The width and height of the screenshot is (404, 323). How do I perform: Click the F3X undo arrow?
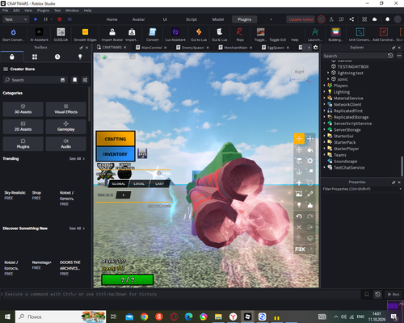click(x=299, y=216)
